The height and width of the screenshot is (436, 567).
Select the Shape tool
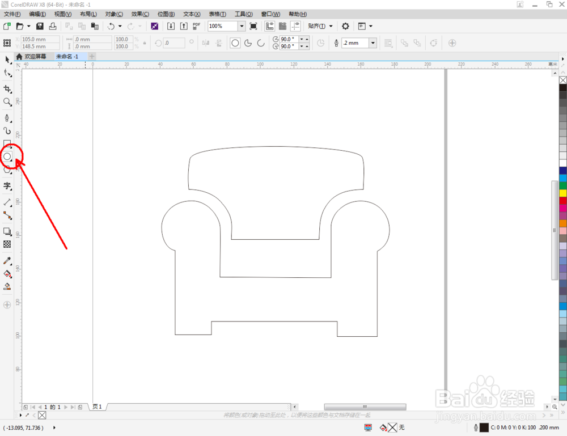[7, 73]
